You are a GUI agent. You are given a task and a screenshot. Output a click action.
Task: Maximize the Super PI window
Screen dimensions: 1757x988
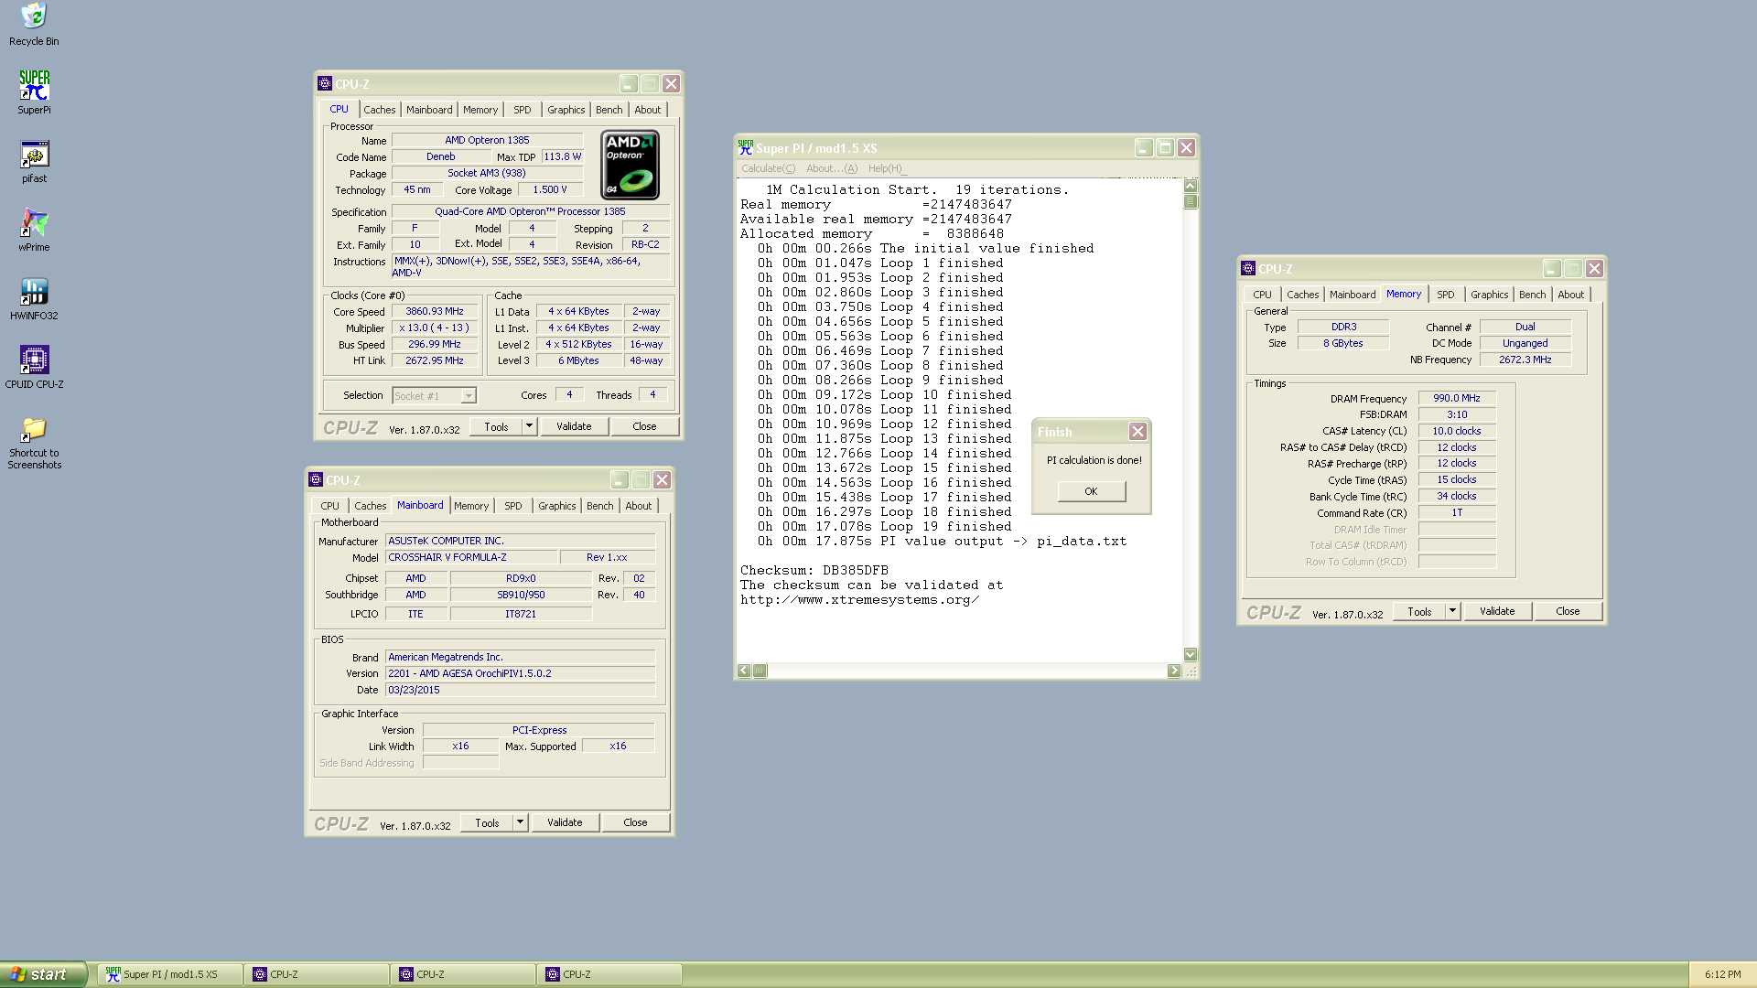1165,147
